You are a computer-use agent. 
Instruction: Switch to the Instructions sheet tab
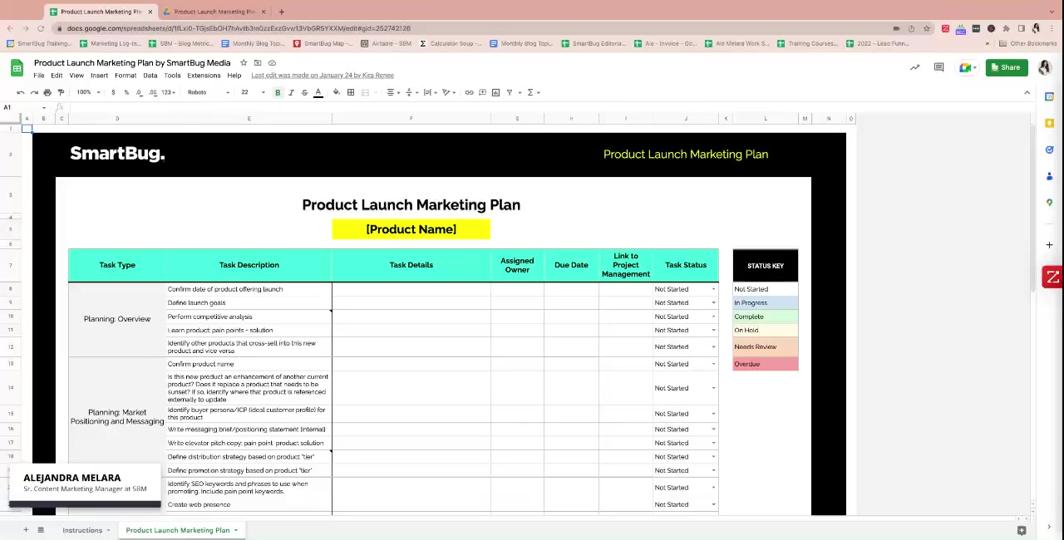point(82,530)
